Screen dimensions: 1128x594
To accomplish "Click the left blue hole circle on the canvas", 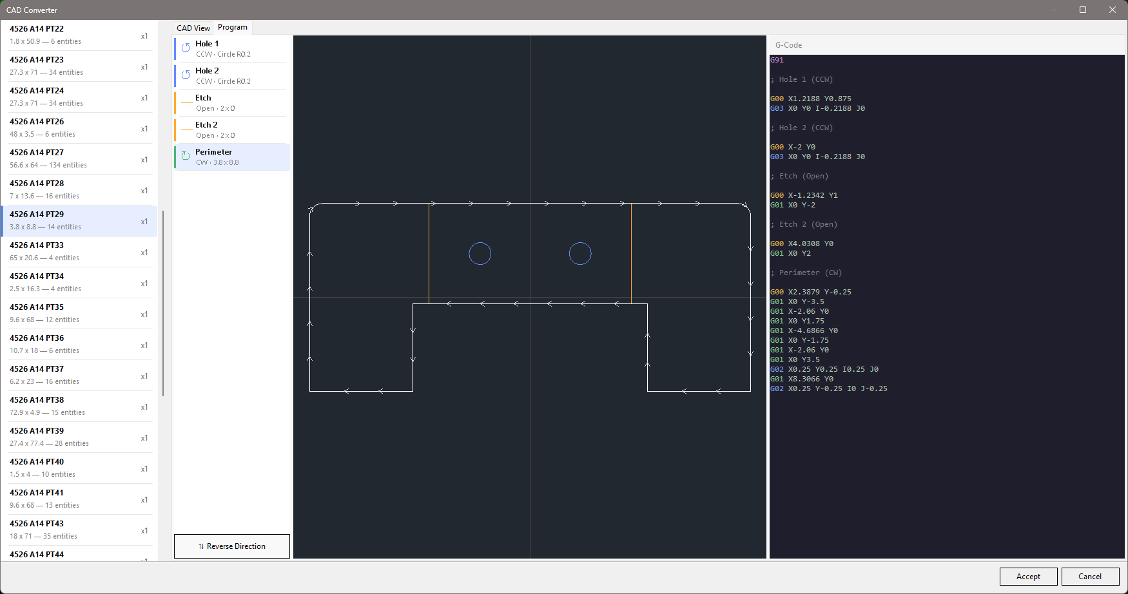I will point(480,253).
